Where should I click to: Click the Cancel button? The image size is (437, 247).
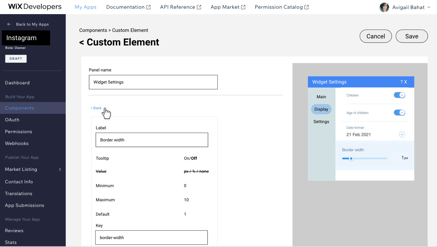click(x=376, y=36)
